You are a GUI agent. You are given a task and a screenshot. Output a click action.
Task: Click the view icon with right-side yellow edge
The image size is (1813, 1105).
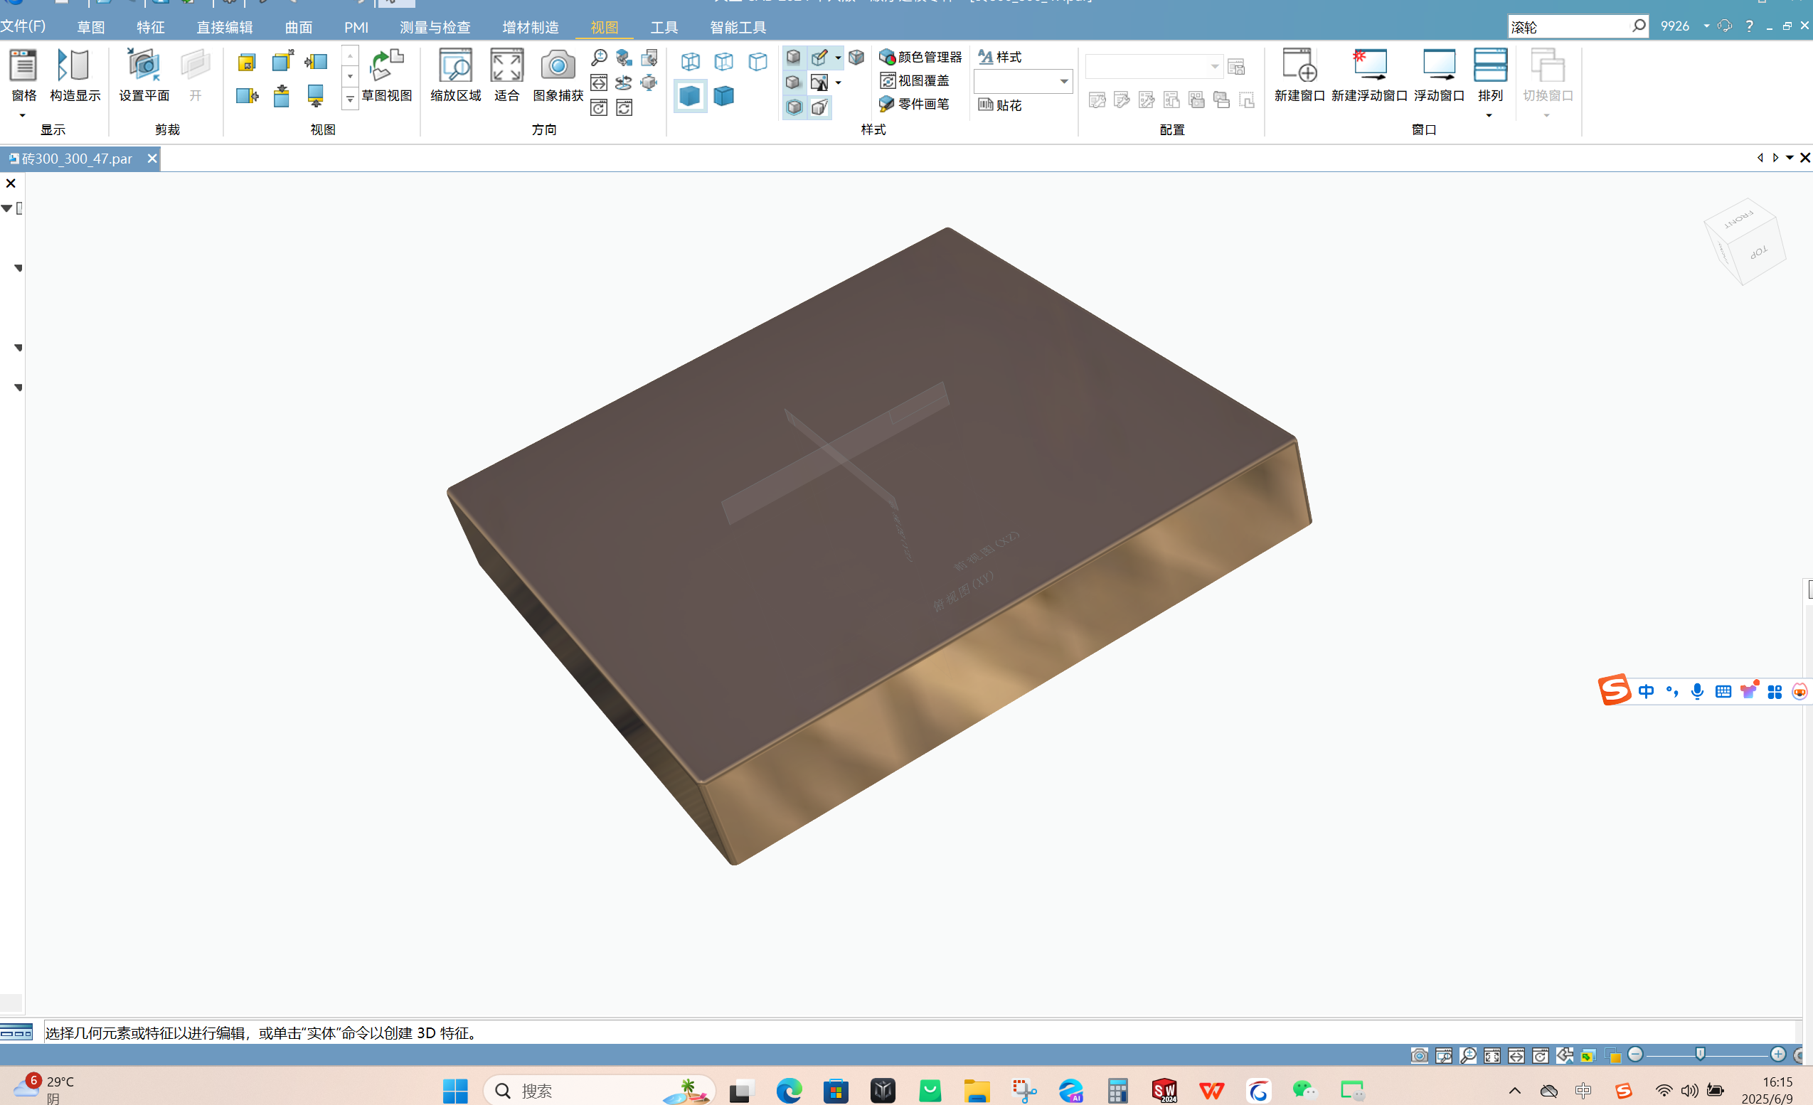(x=247, y=96)
